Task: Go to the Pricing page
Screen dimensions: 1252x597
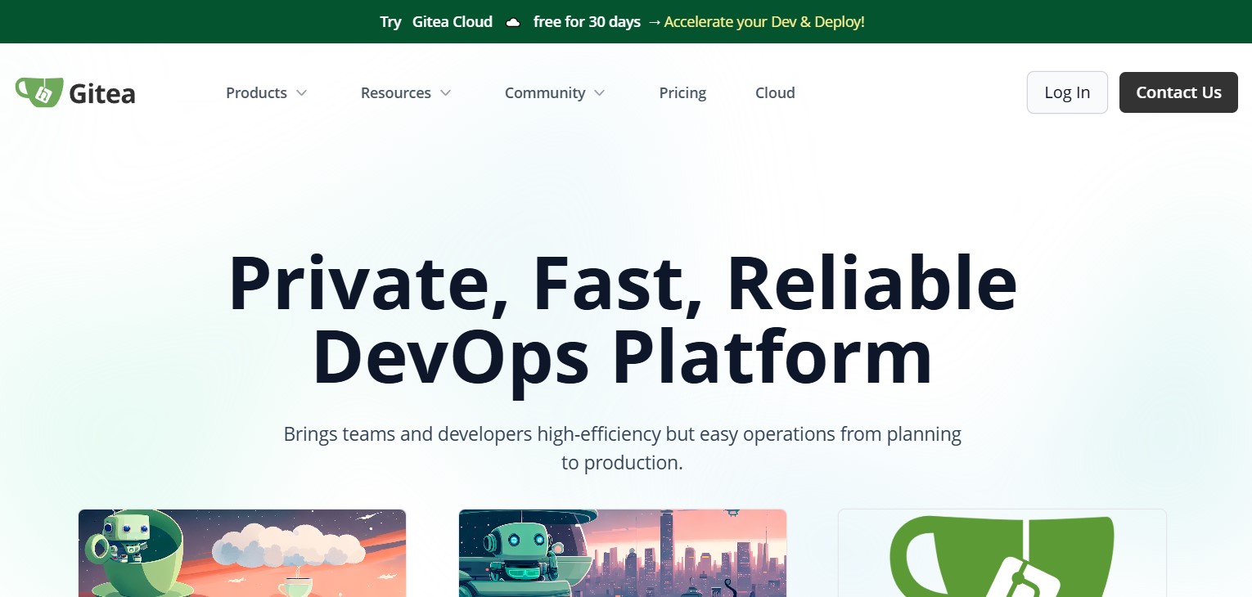Action: (682, 93)
